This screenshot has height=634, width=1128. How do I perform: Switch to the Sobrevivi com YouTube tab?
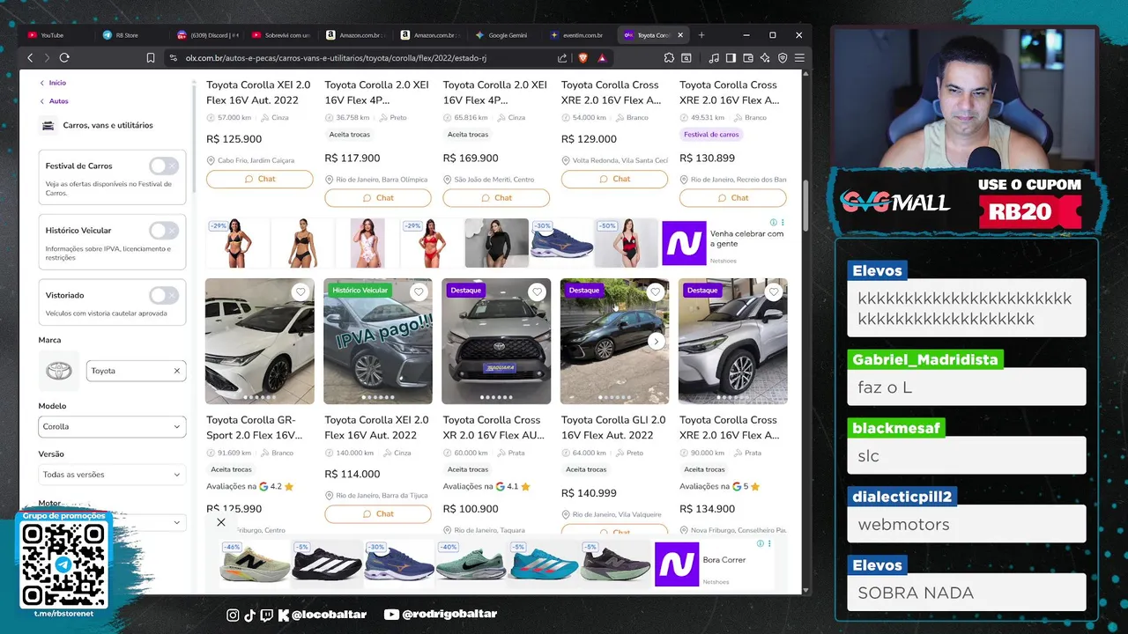coord(282,35)
